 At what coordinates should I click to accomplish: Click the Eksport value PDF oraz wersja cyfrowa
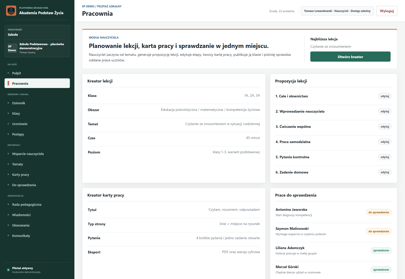point(241,252)
